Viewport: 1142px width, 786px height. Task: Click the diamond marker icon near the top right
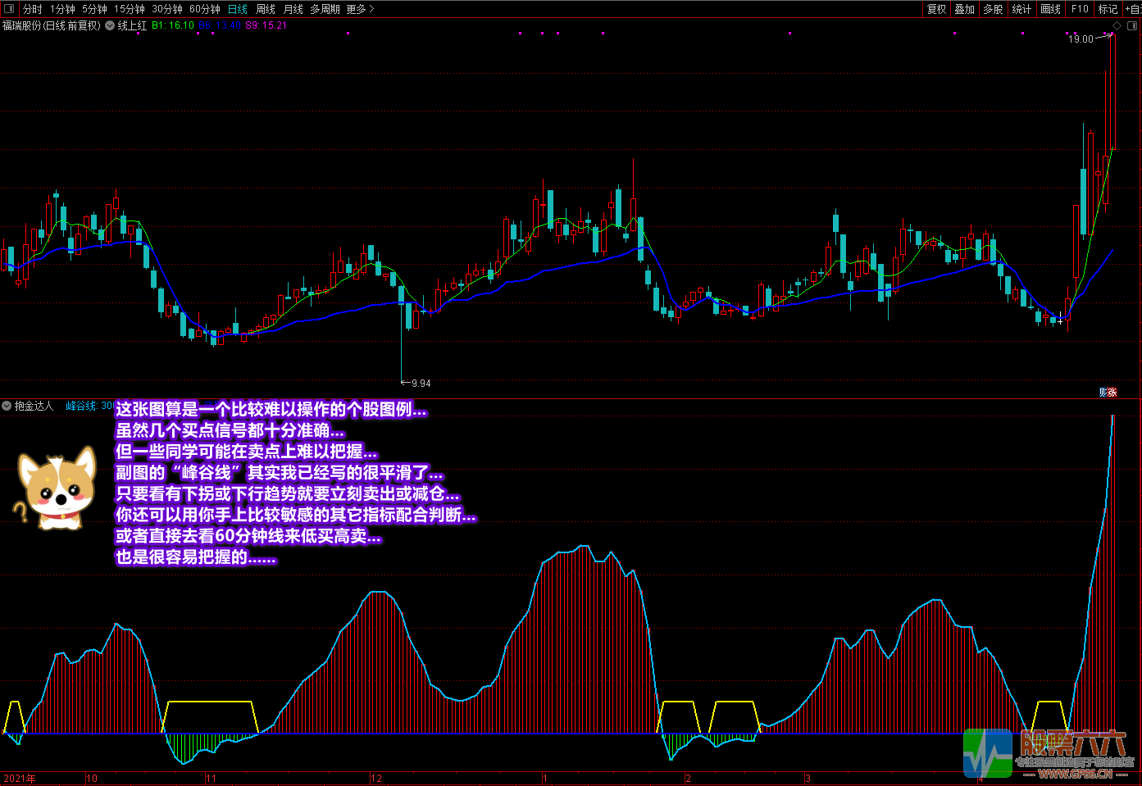click(1117, 26)
